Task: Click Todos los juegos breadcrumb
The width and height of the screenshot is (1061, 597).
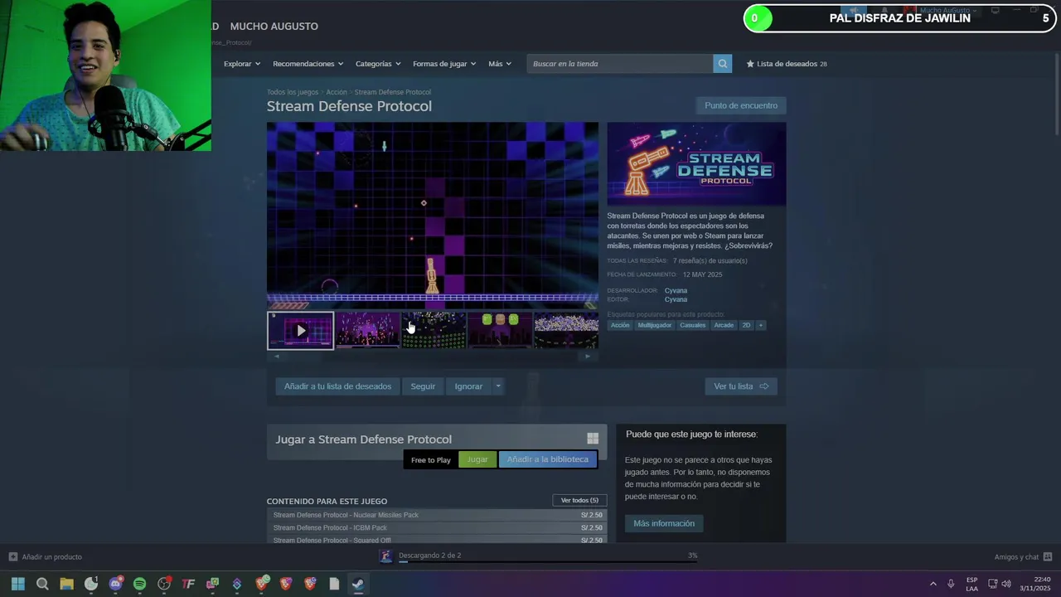Action: tap(293, 92)
